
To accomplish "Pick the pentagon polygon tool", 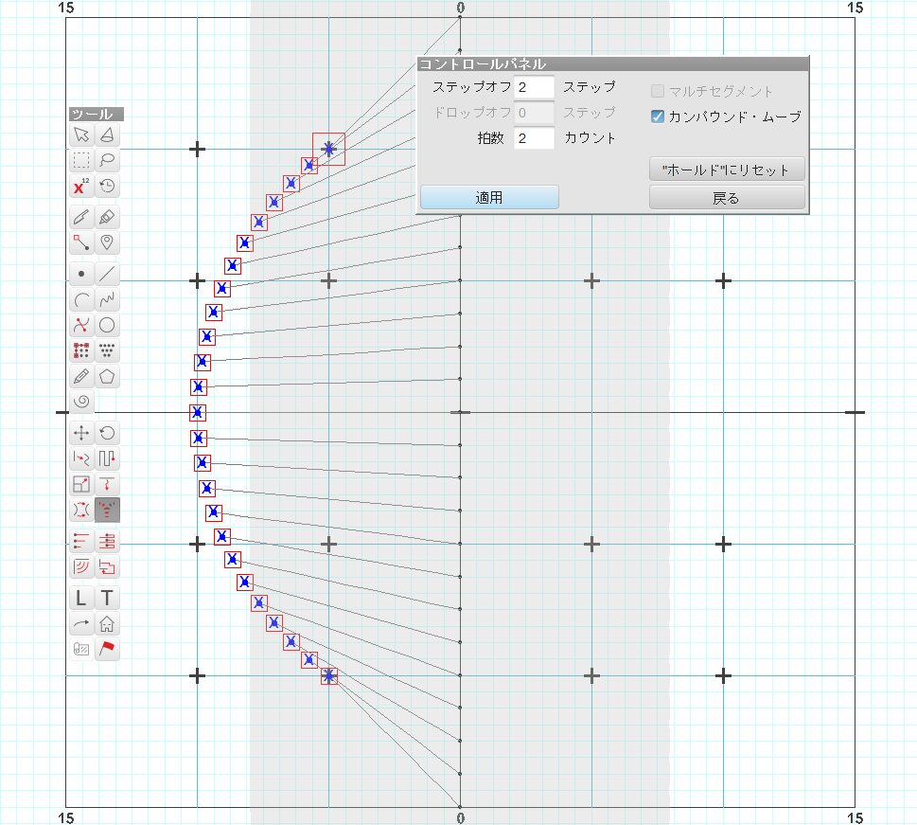I will 108,376.
